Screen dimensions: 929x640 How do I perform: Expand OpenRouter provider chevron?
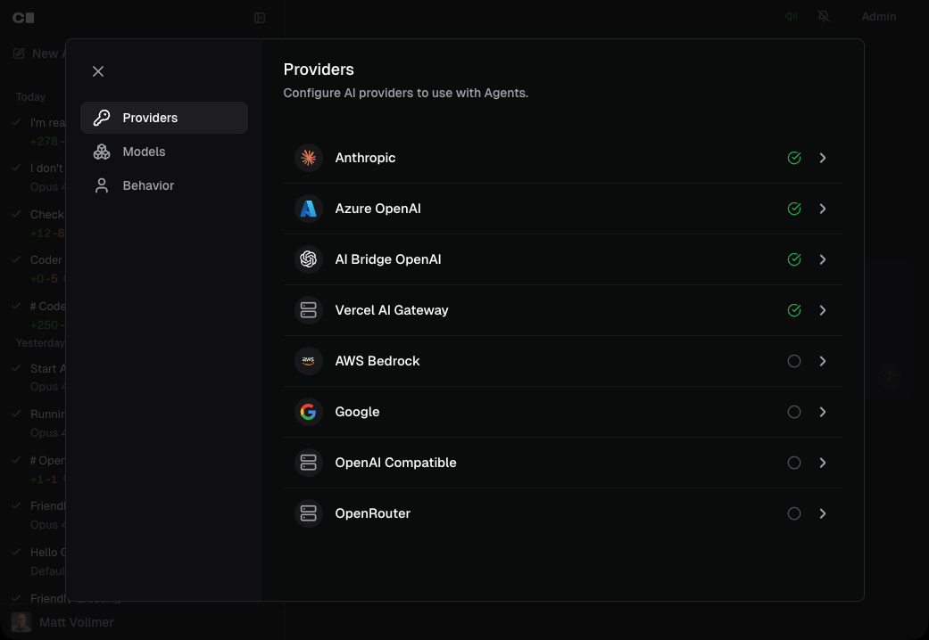pos(823,513)
